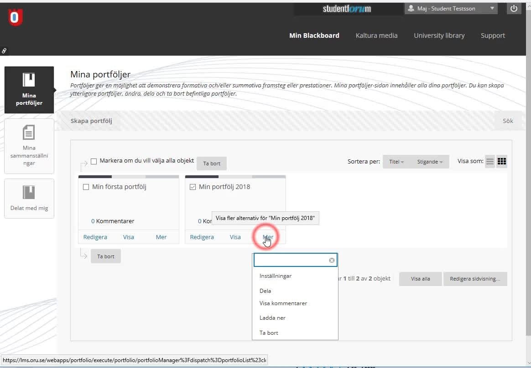531x368 pixels.
Task: Switch to list view icon
Action: click(490, 161)
